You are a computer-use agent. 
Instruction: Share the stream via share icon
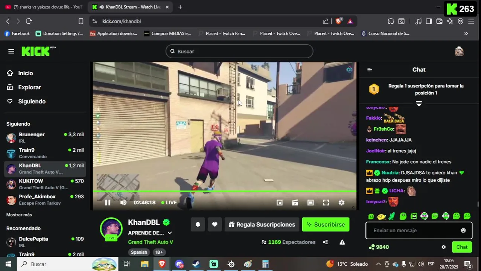[325, 242]
